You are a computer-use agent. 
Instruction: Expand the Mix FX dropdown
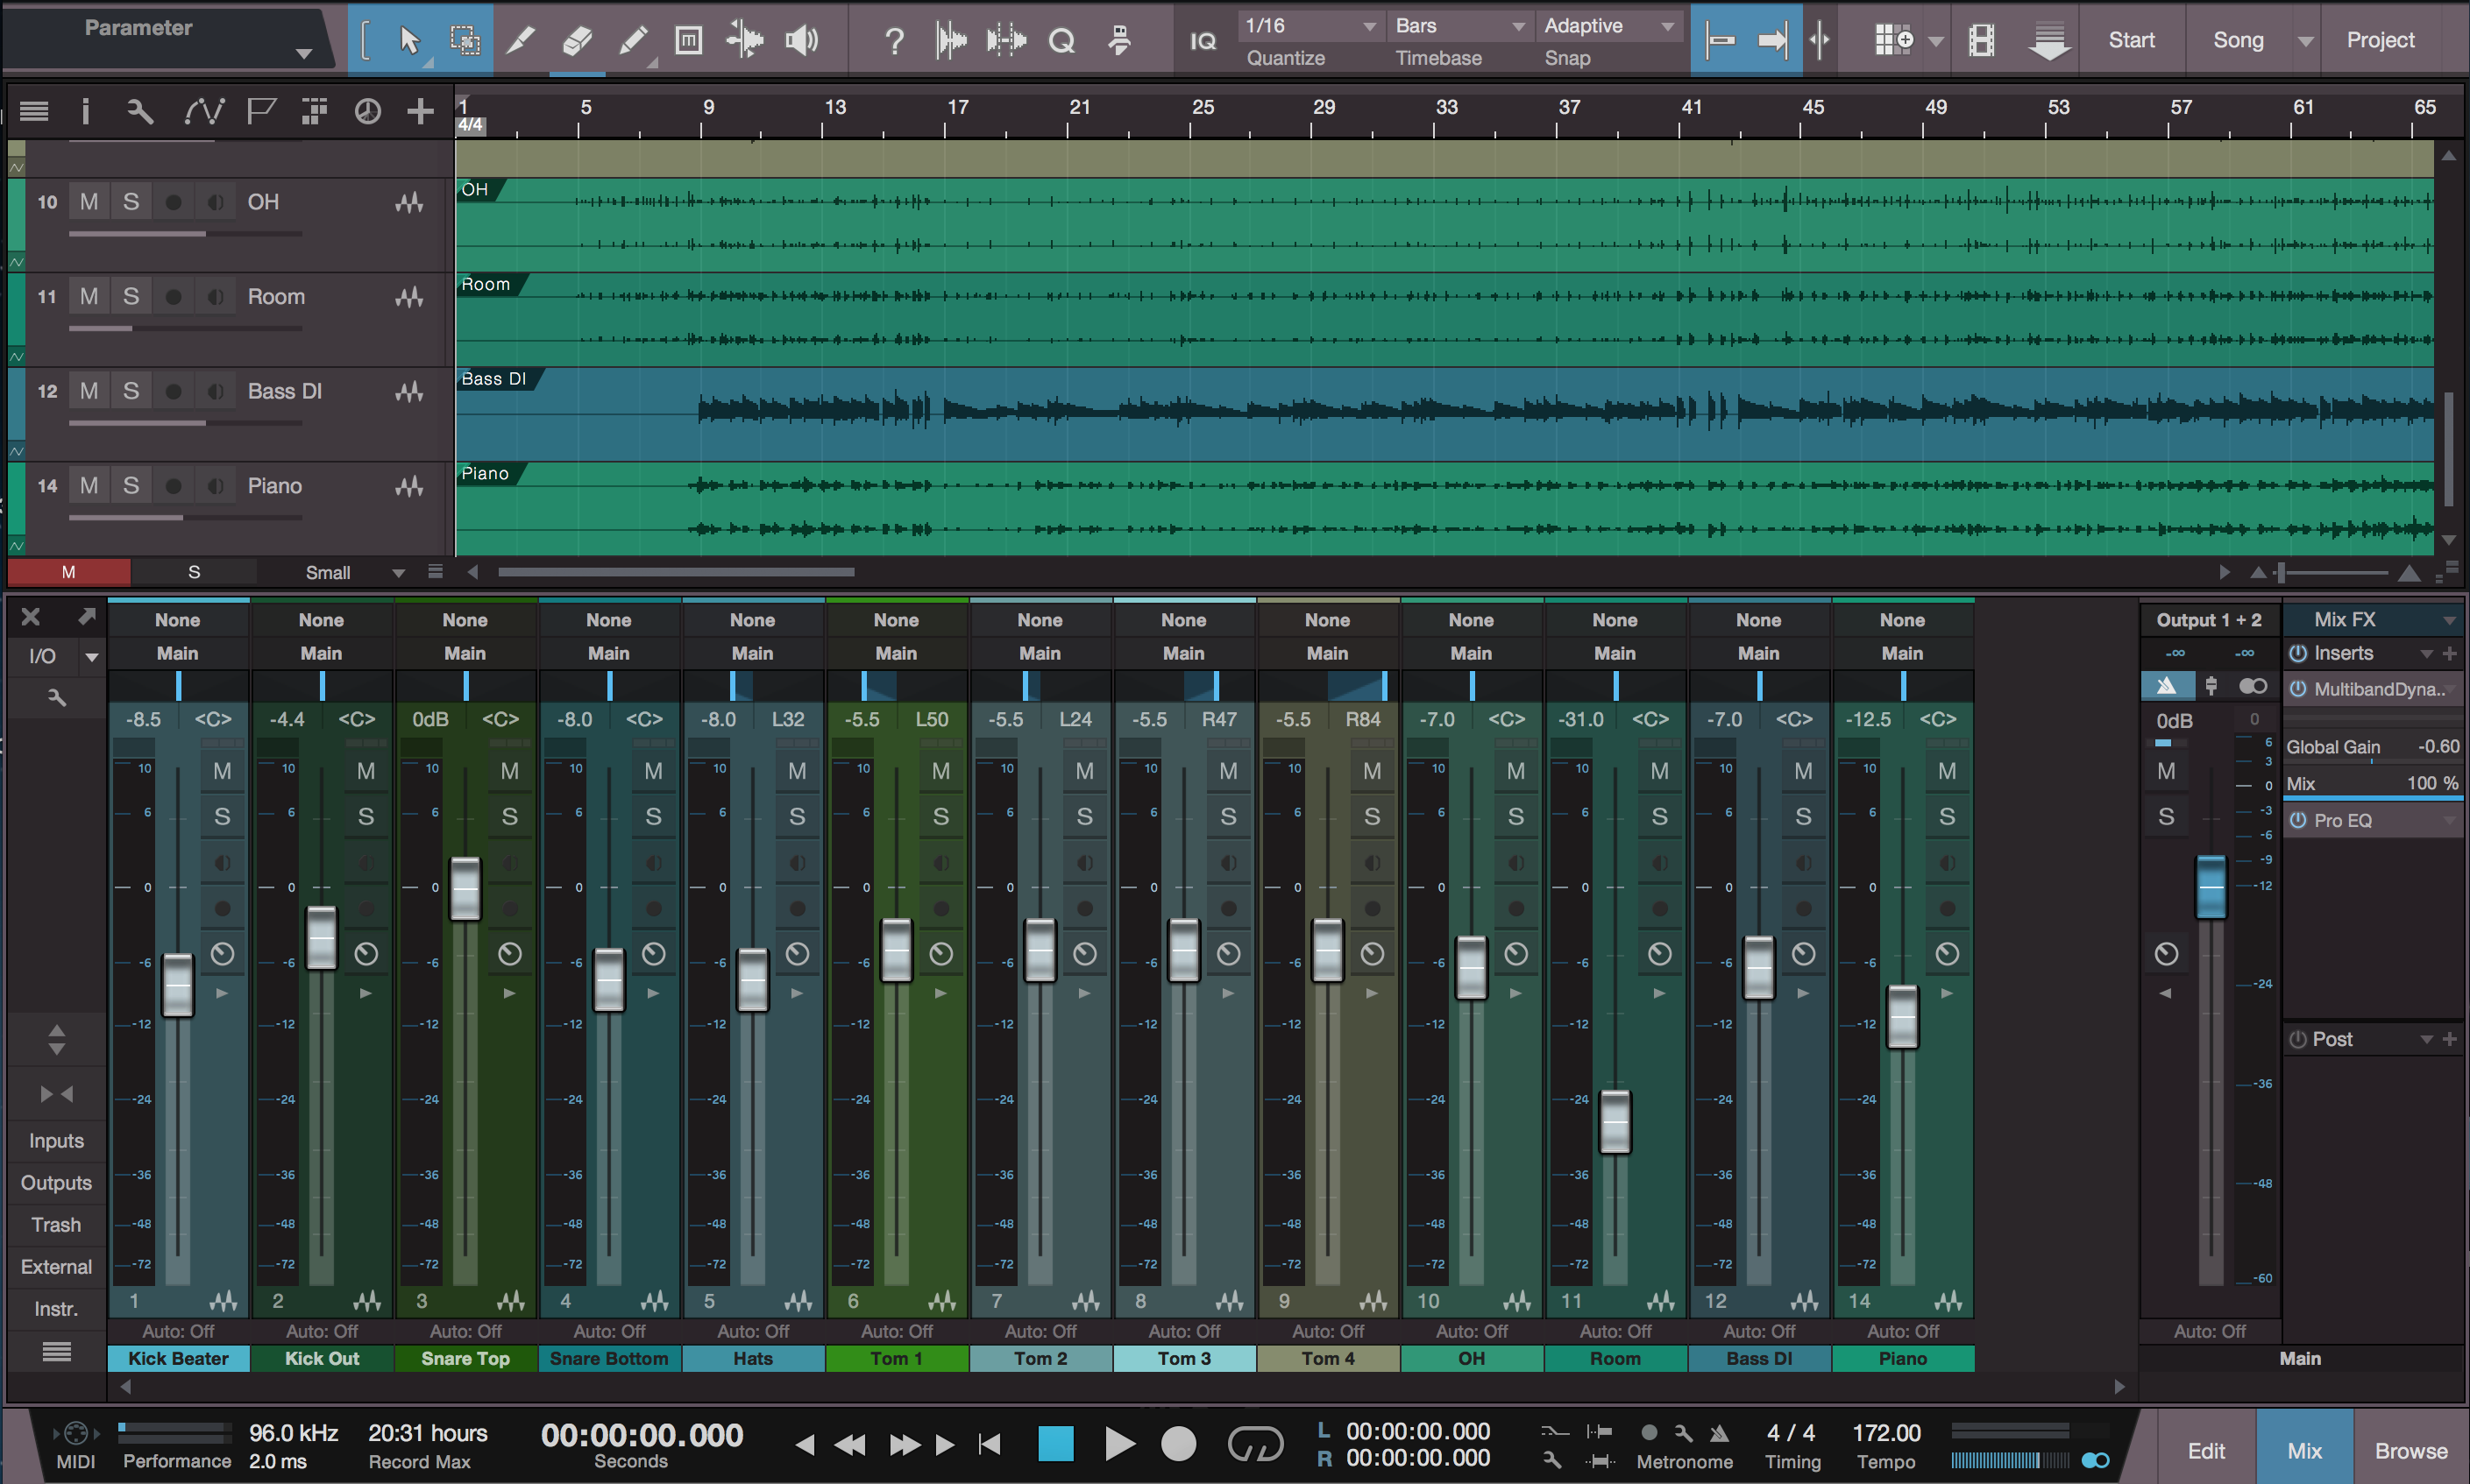click(2450, 620)
